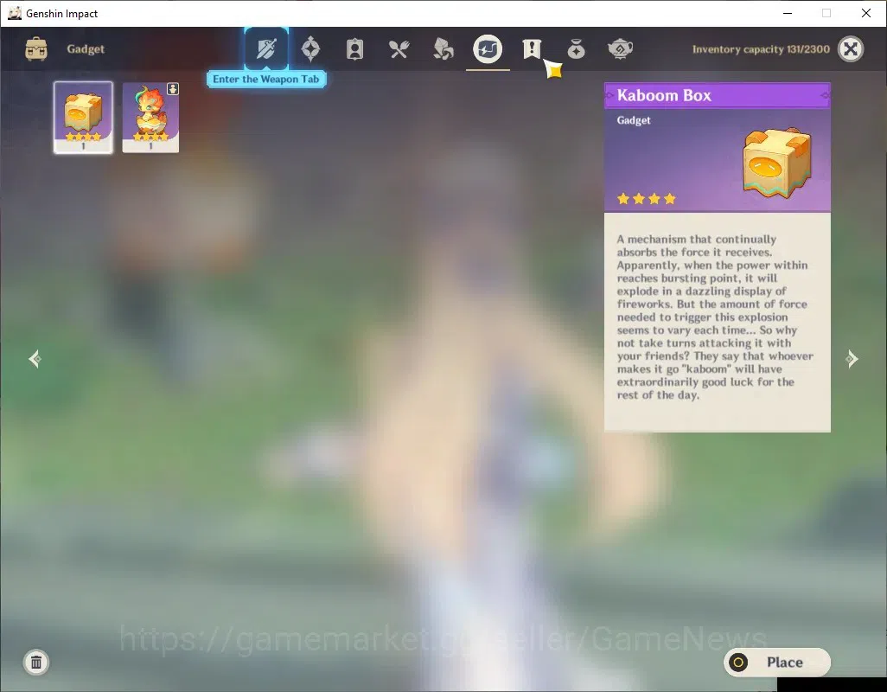Click the large Kaboom Box preview image

pos(777,163)
